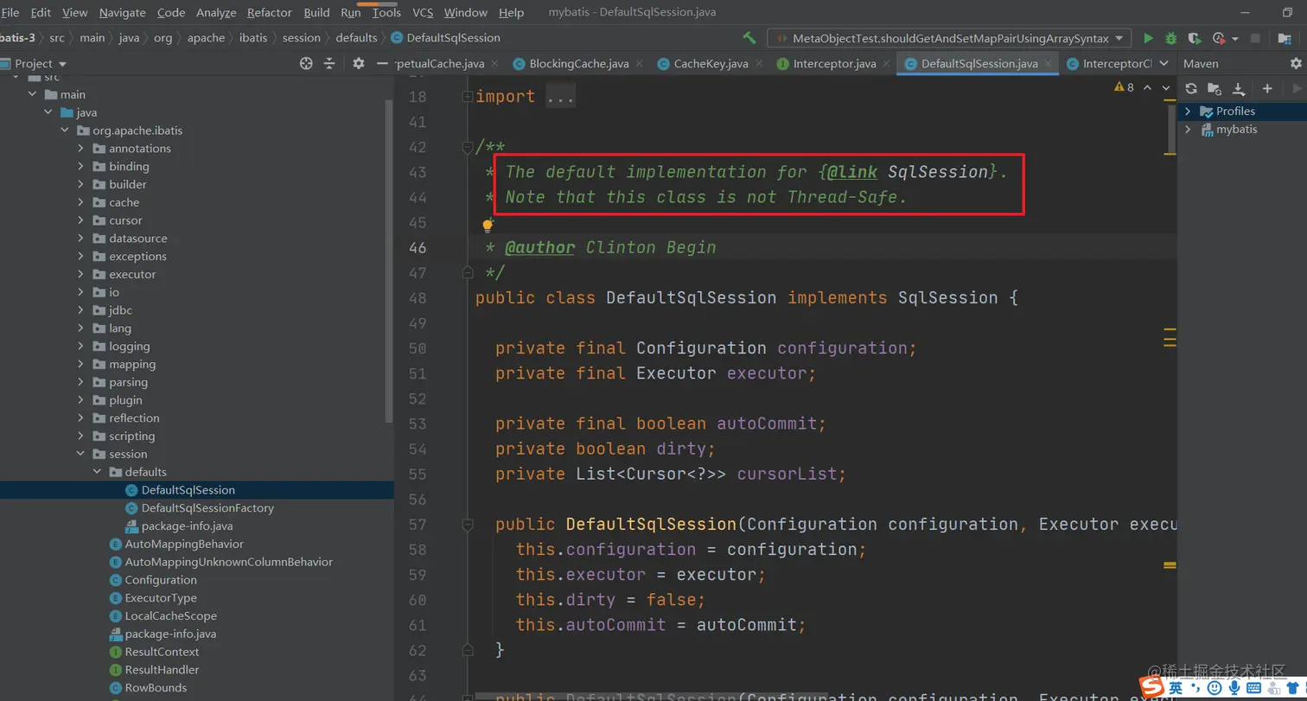Viewport: 1307px width, 701px height.
Task: Expand the executor package arrow
Action: tap(80, 275)
